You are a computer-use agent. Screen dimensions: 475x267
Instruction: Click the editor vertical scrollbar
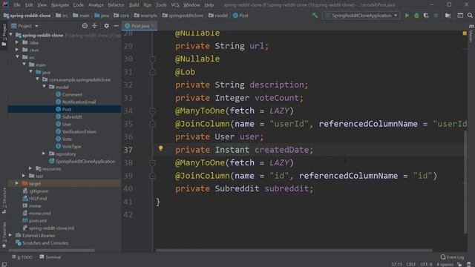point(465,182)
